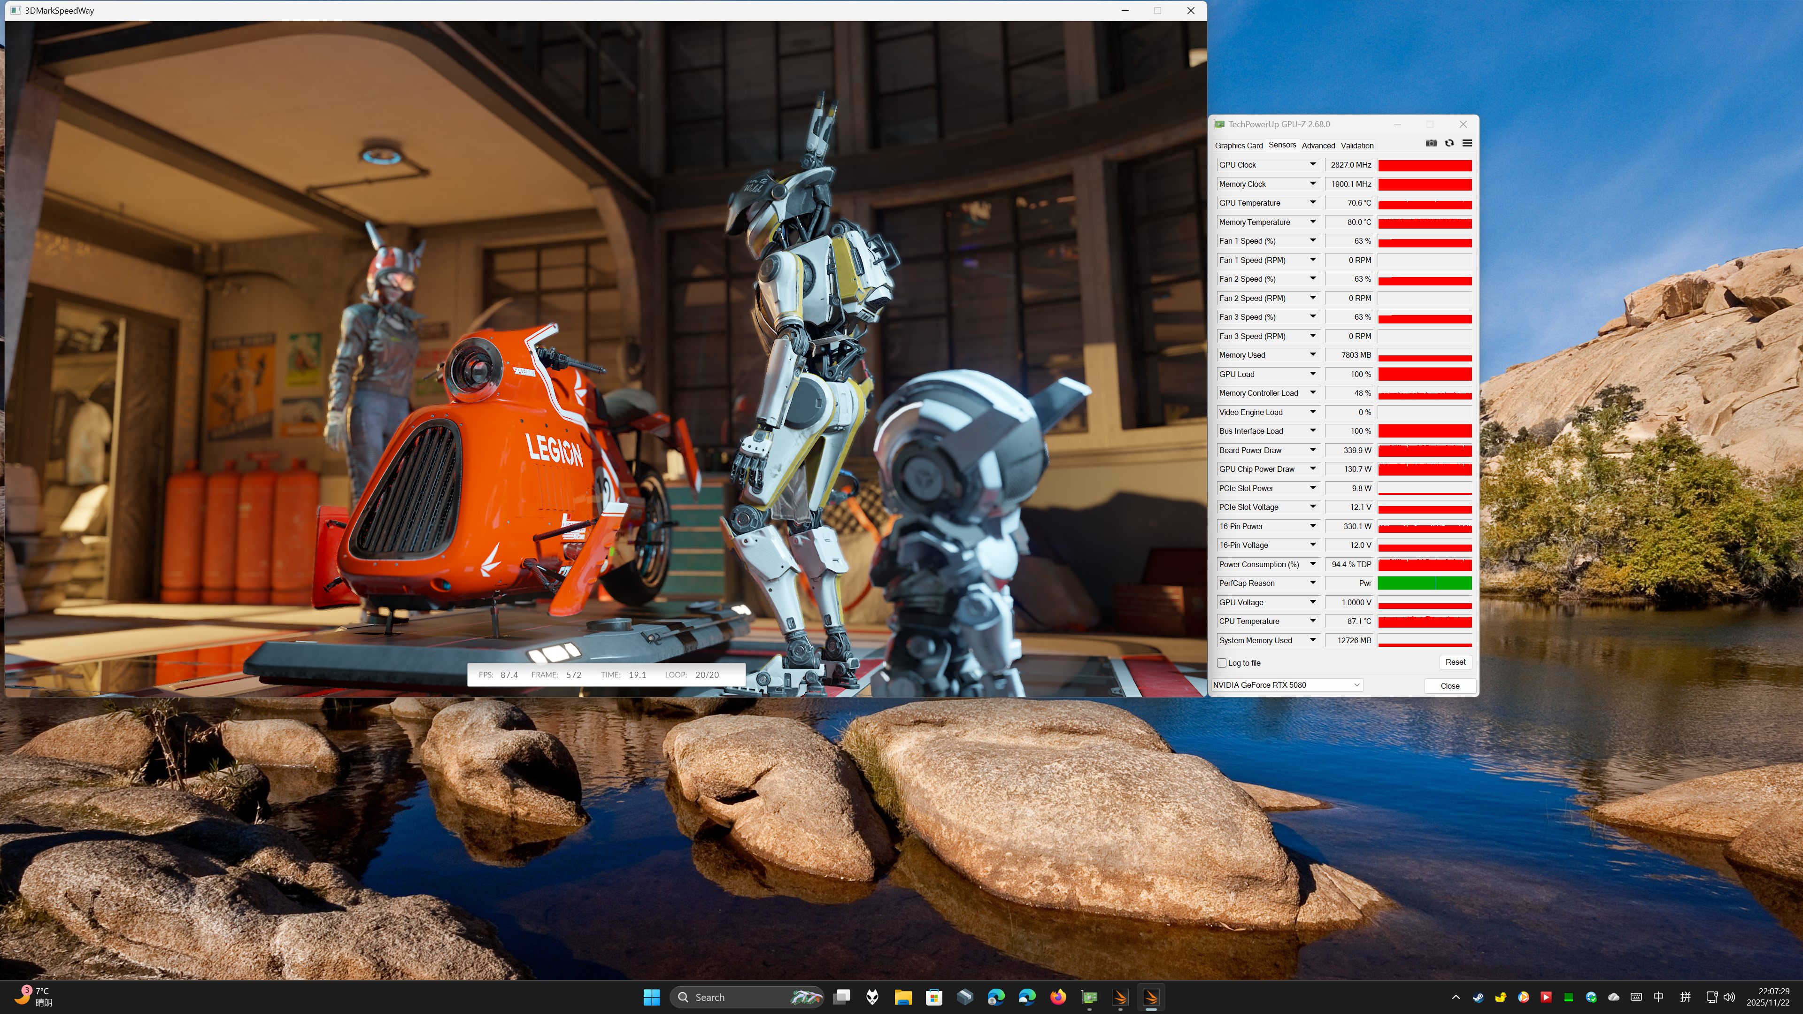Switch to the Advanced tab

click(1318, 146)
